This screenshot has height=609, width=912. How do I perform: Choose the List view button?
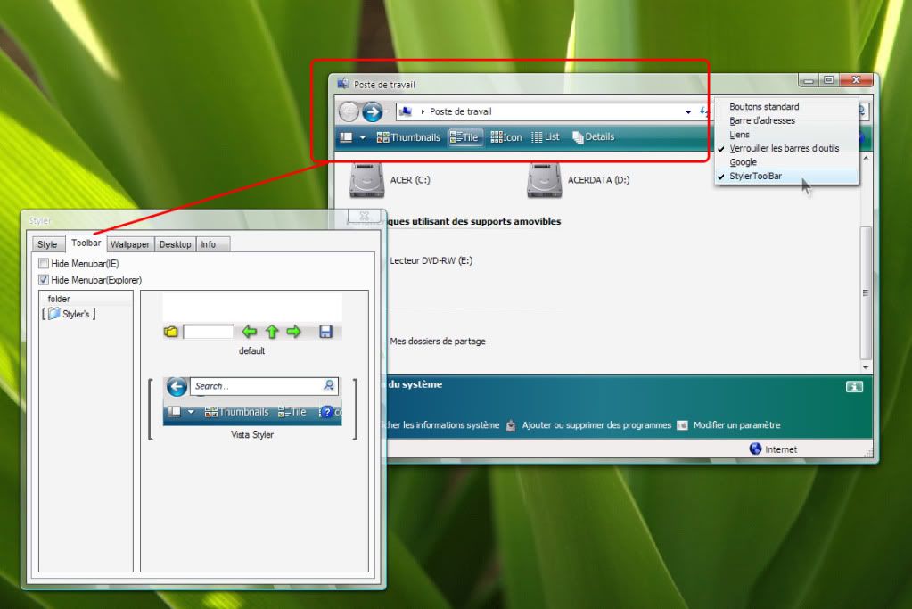click(546, 137)
